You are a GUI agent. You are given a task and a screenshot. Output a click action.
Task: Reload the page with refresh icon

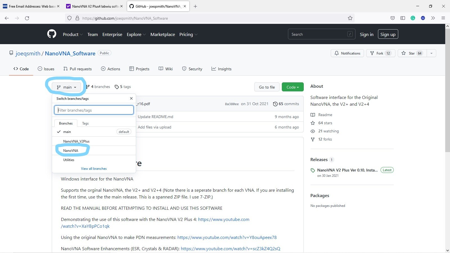pos(27,18)
